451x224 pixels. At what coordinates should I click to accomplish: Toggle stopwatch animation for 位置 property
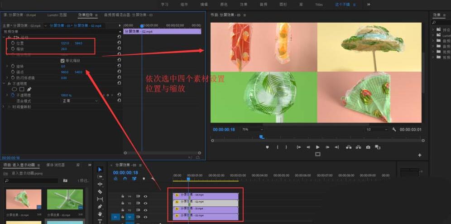tap(13, 43)
